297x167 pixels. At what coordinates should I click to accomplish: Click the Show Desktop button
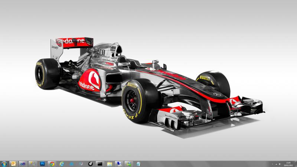tap(296, 164)
